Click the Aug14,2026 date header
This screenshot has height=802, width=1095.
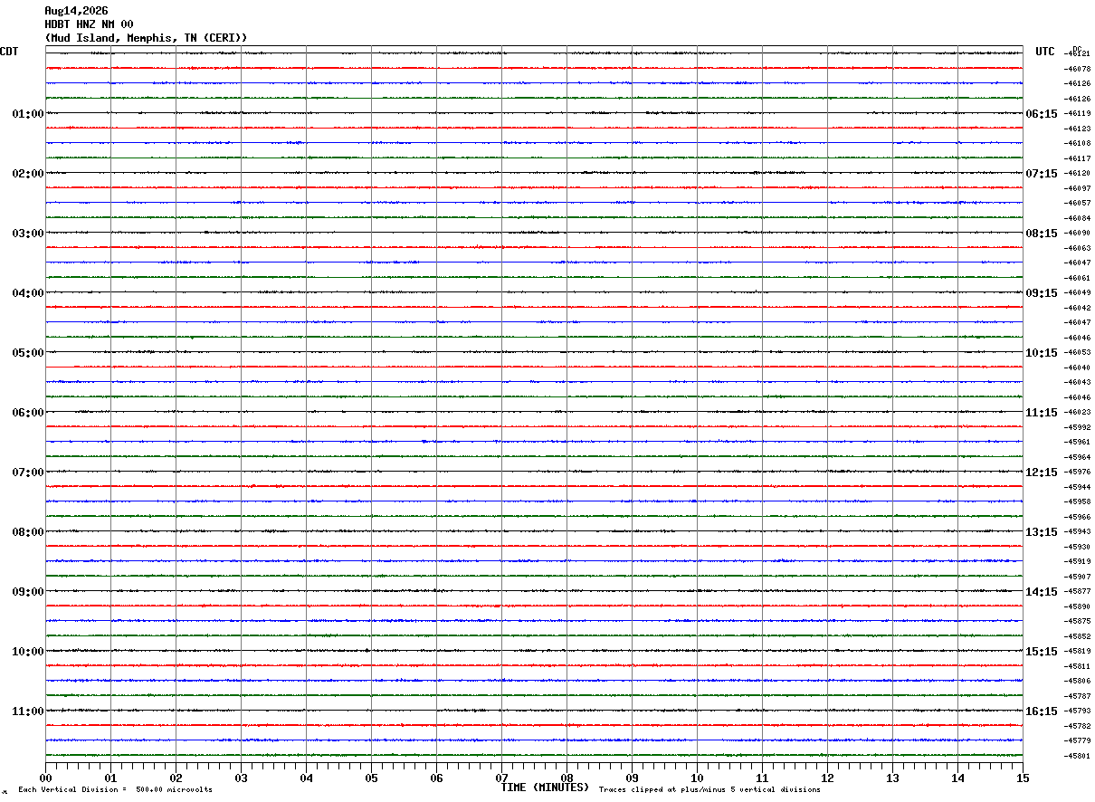pyautogui.click(x=76, y=11)
